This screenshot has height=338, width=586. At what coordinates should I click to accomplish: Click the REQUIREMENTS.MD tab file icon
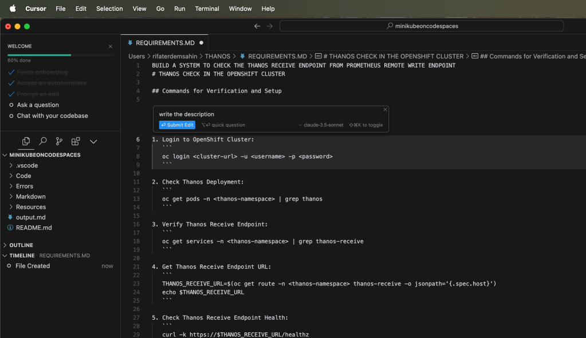[x=130, y=43]
